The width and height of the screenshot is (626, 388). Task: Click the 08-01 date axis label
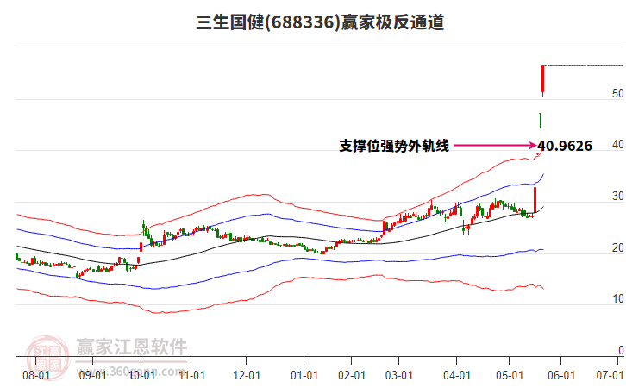click(36, 375)
